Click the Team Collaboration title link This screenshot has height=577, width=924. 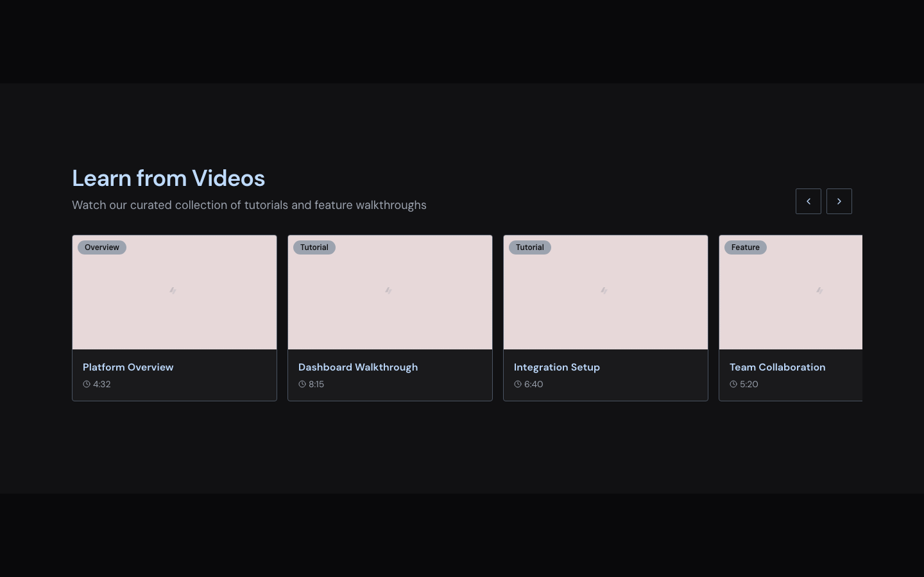point(777,367)
